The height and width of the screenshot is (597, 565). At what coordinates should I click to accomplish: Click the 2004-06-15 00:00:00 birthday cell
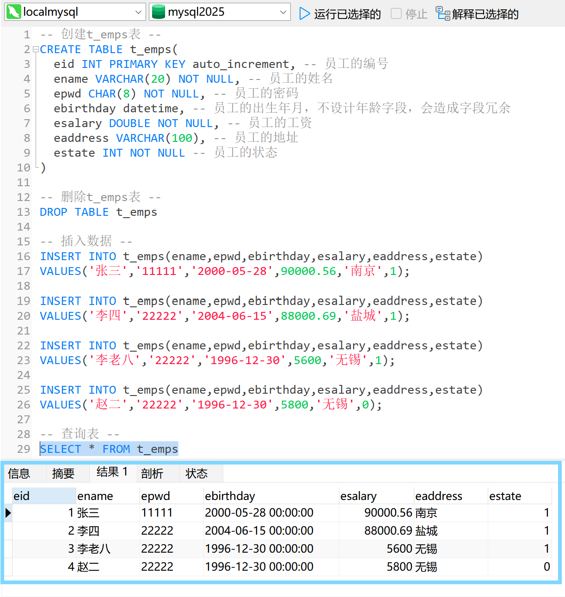coord(271,531)
